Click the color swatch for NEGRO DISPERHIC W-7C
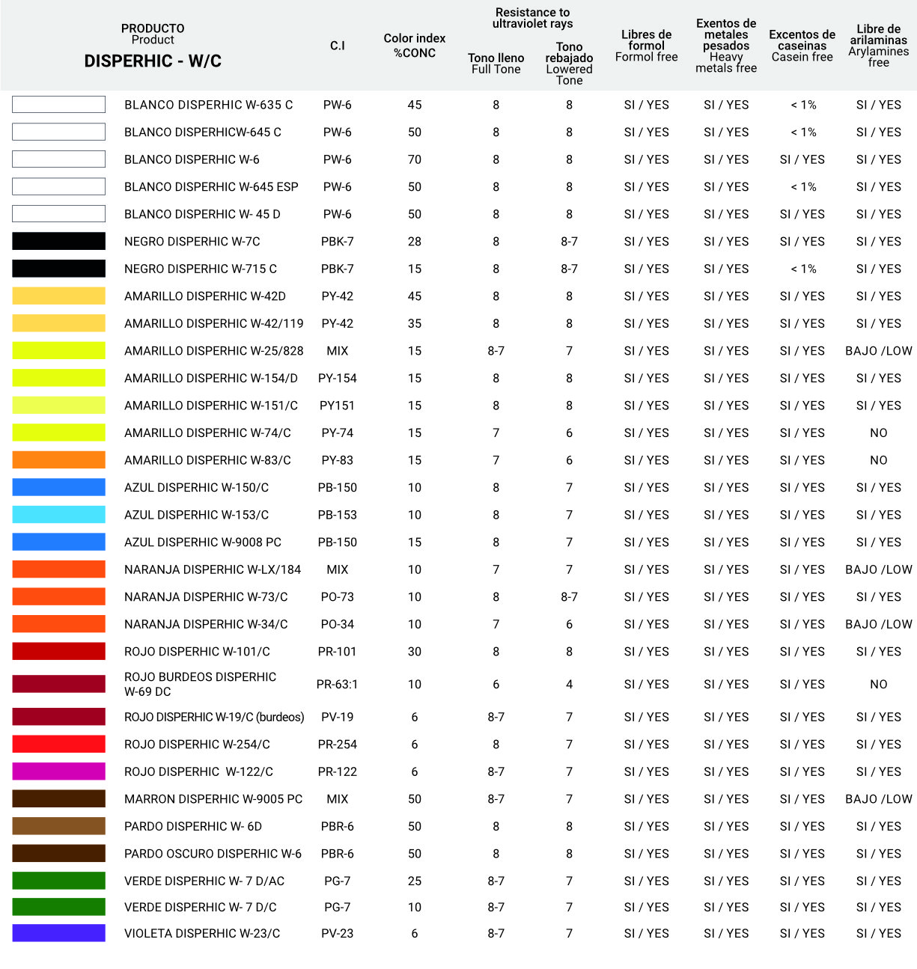The width and height of the screenshot is (917, 969). (58, 241)
